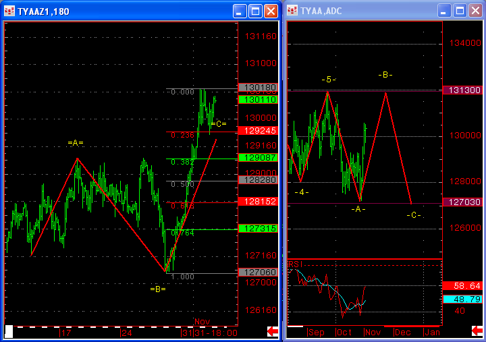Click the RSI study label
The width and height of the screenshot is (486, 342).
point(295,263)
